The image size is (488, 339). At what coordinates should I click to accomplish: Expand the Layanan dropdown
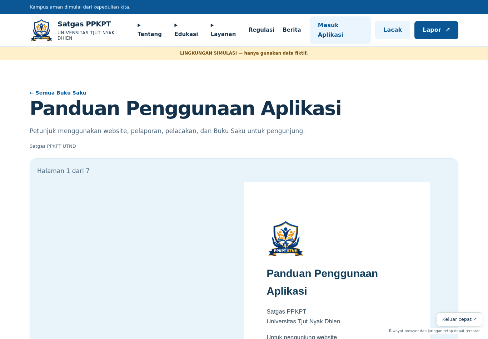(x=225, y=30)
